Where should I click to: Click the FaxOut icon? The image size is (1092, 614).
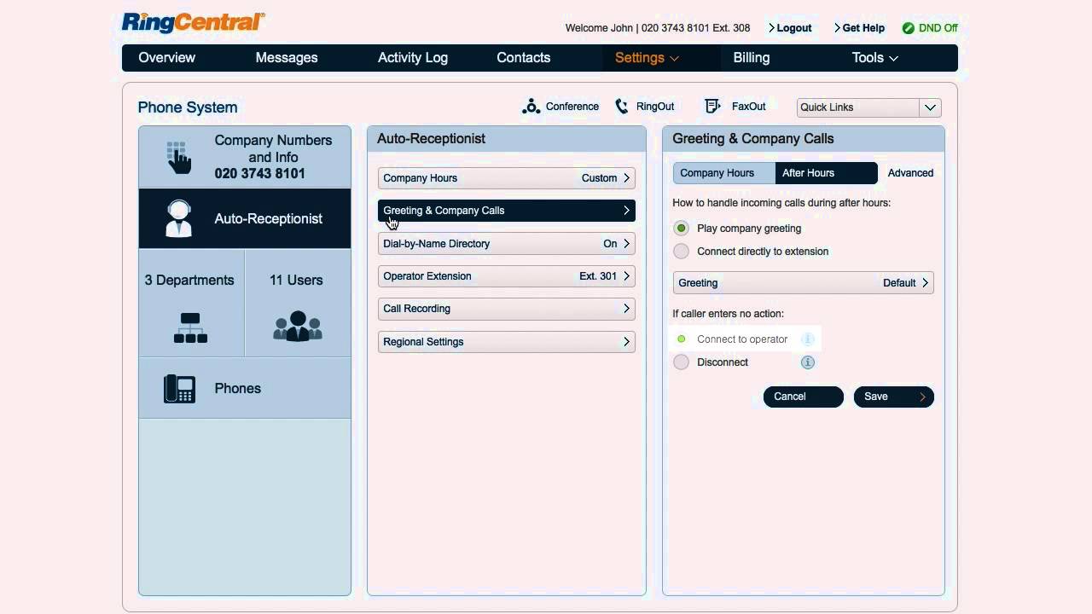coord(712,106)
